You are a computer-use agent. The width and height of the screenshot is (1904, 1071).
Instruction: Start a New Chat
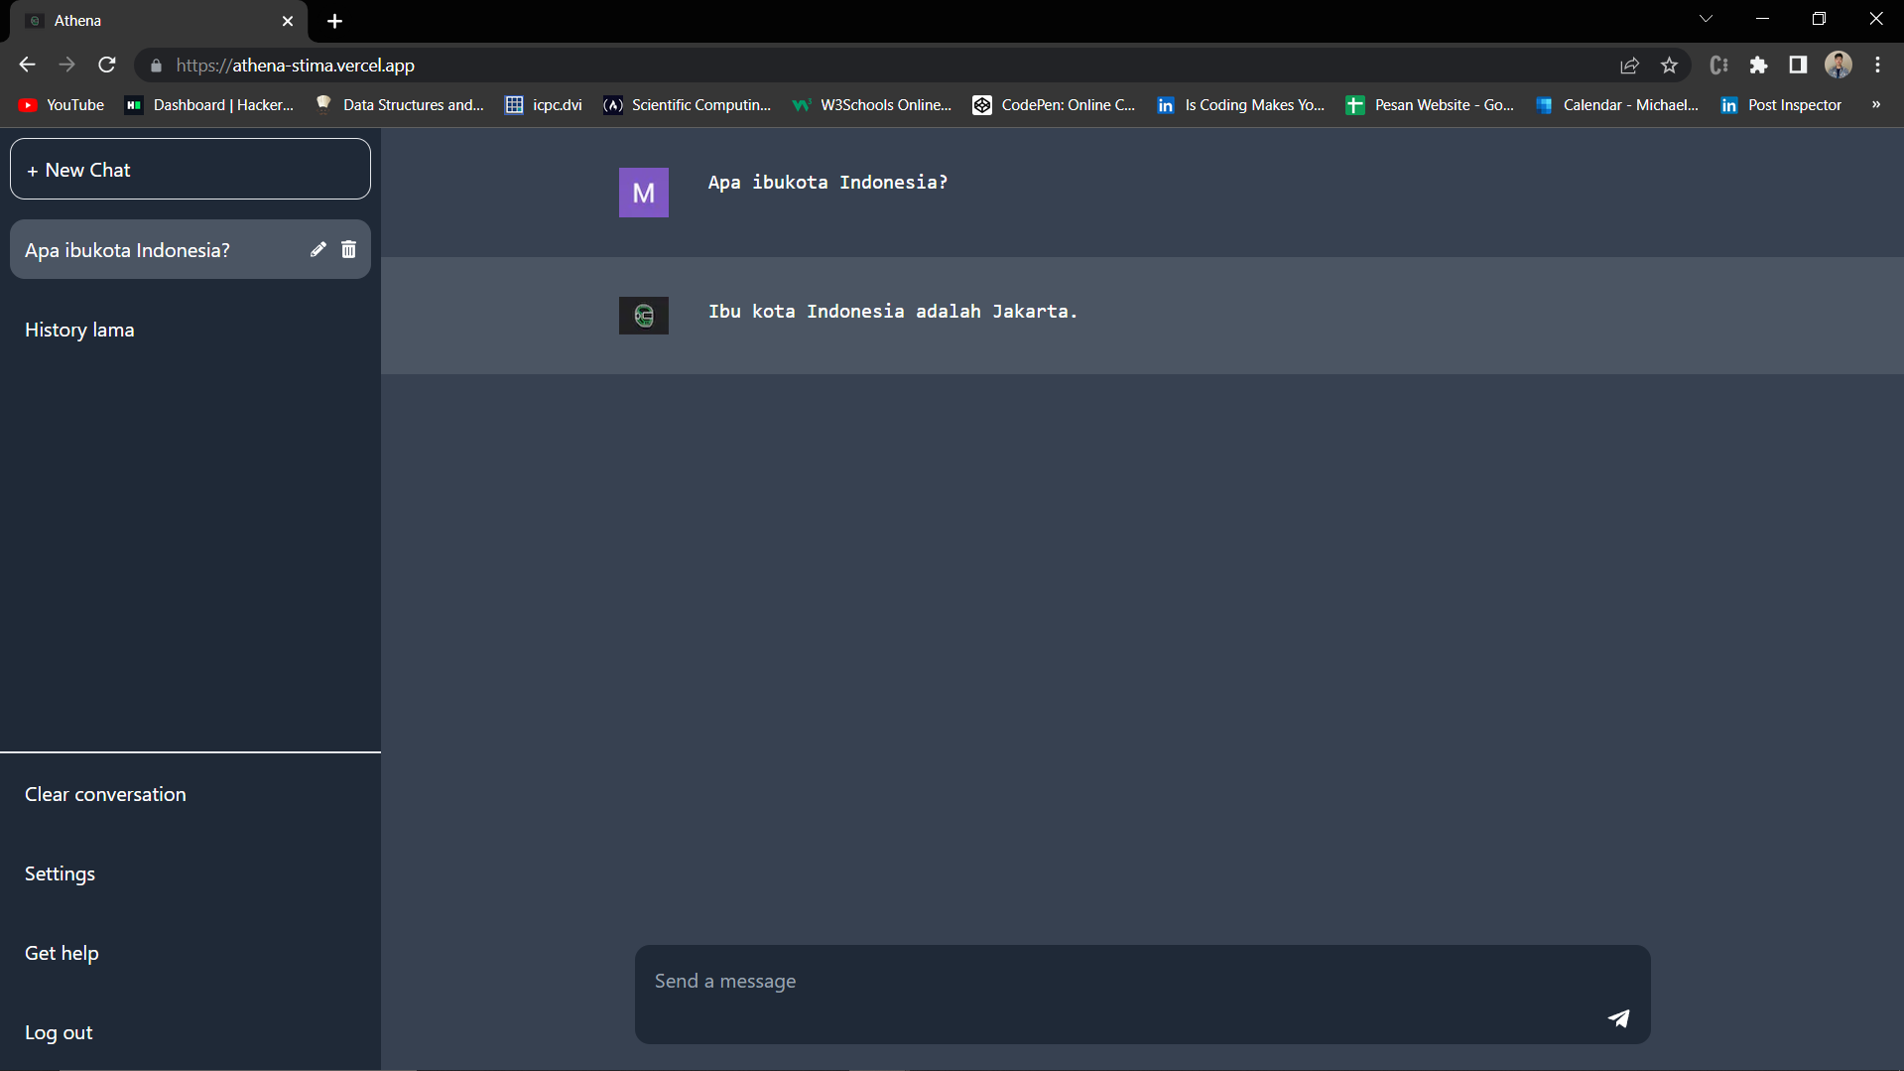click(190, 169)
